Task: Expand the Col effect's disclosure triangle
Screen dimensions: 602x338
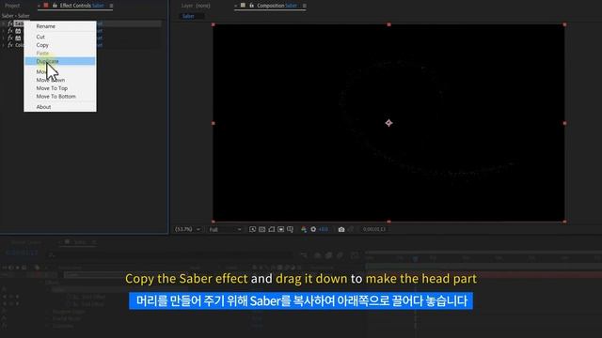Action: point(4,45)
